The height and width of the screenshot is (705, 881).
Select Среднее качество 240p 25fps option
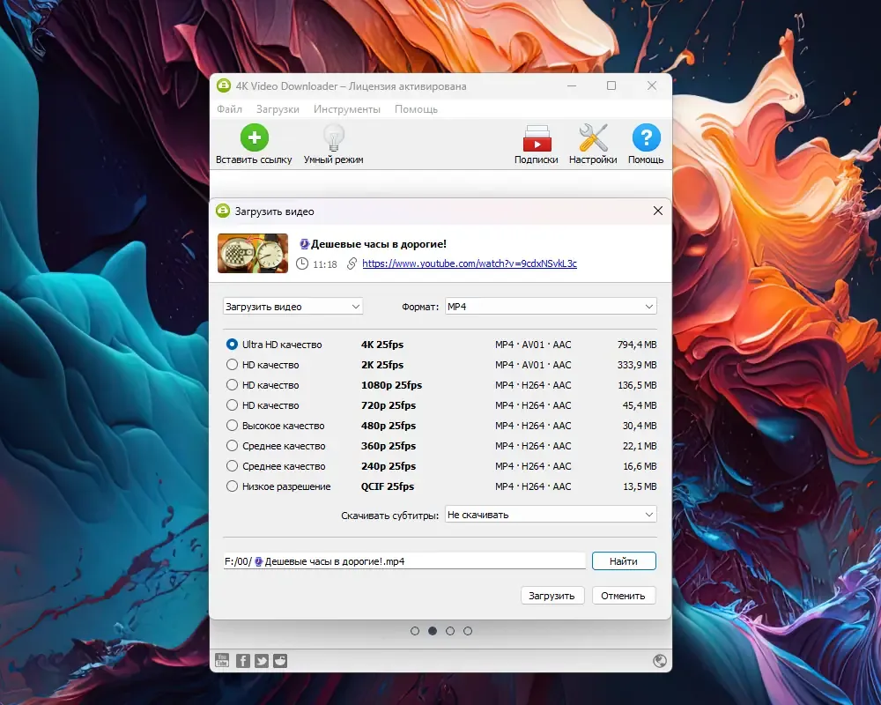[232, 465]
